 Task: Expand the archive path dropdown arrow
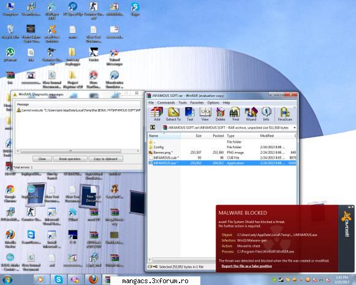295,127
